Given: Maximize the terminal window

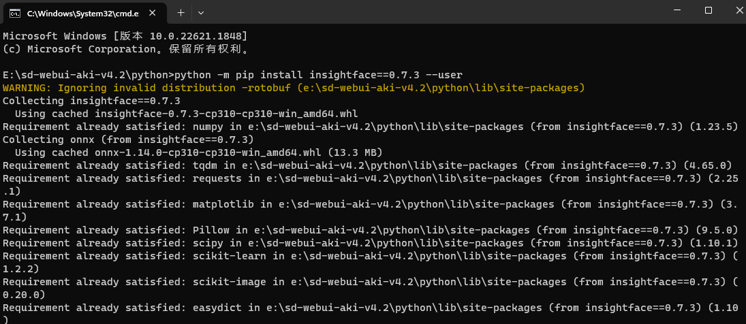Looking at the screenshot, I should (x=708, y=10).
